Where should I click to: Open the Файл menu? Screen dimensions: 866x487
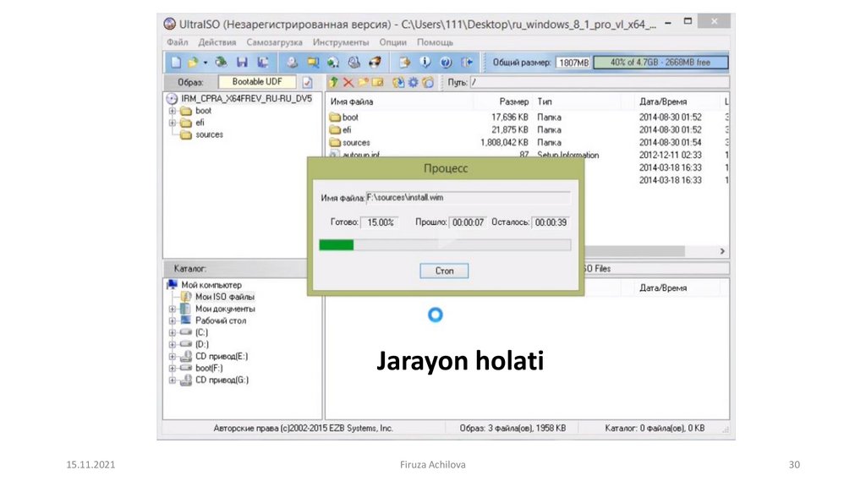(178, 42)
